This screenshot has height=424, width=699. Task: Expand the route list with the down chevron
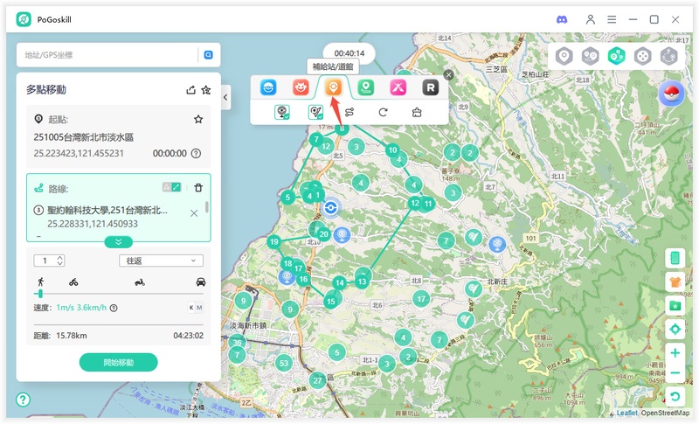coord(119,241)
